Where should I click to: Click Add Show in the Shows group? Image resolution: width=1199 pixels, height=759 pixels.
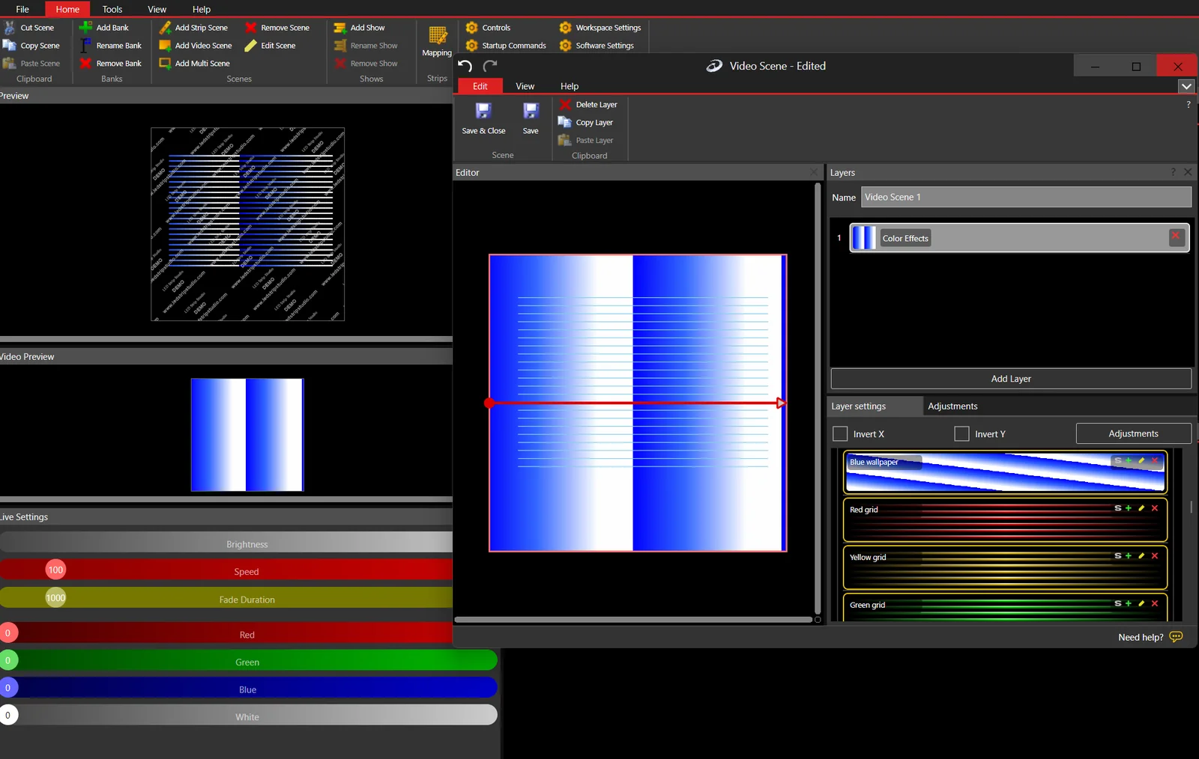(x=359, y=28)
